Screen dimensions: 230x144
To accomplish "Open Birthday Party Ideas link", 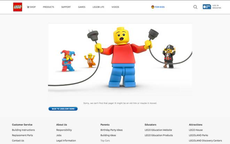I will point(112,130).
